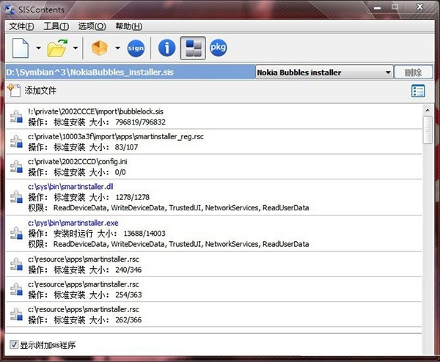Expand the arrow beside open folder icon
440x362 pixels.
(76, 48)
